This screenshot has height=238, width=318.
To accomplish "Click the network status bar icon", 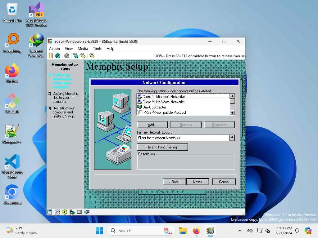I will [x=72, y=212].
